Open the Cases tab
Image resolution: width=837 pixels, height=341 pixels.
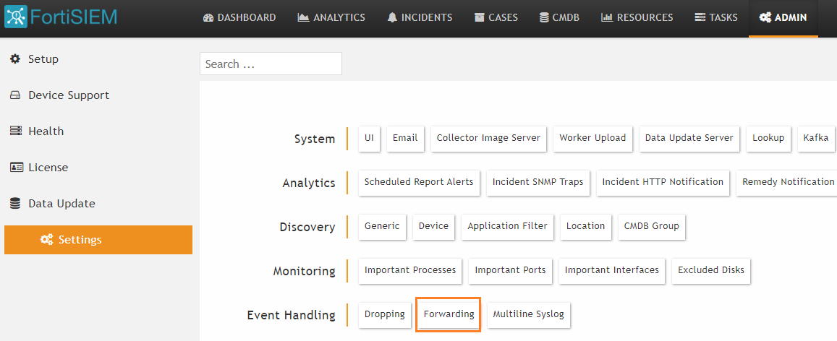(496, 17)
